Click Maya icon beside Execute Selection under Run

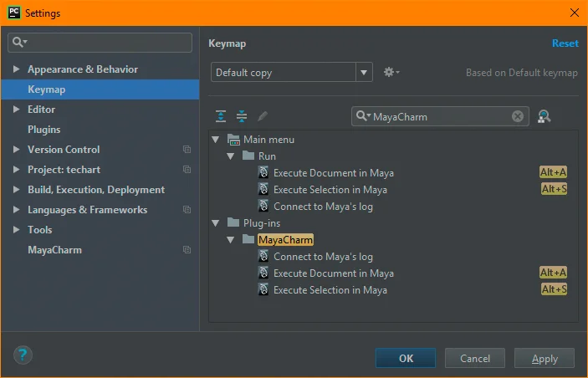point(263,189)
